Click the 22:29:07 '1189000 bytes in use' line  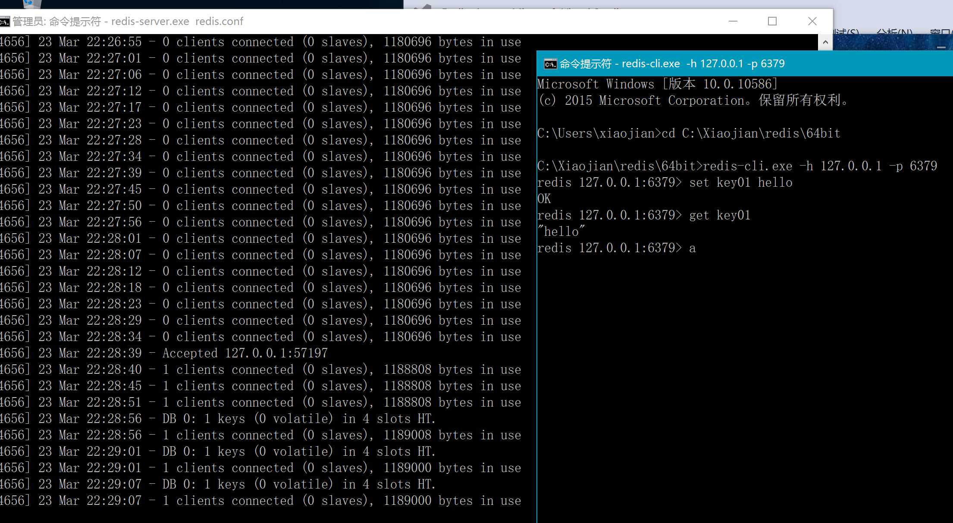[260, 501]
